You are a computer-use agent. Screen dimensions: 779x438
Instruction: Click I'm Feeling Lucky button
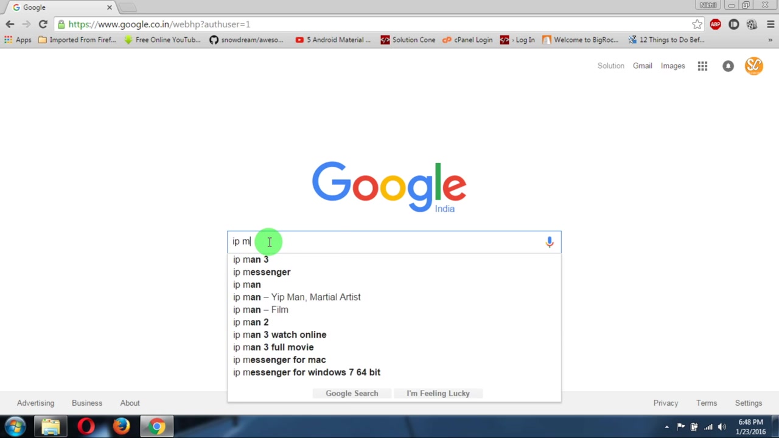click(x=438, y=394)
